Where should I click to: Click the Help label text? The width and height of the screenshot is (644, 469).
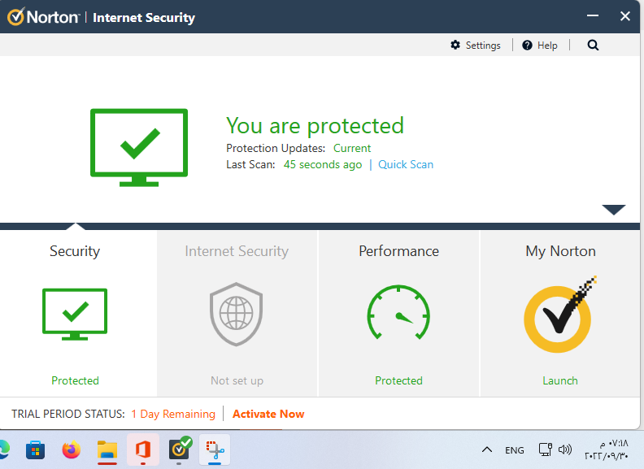[547, 46]
